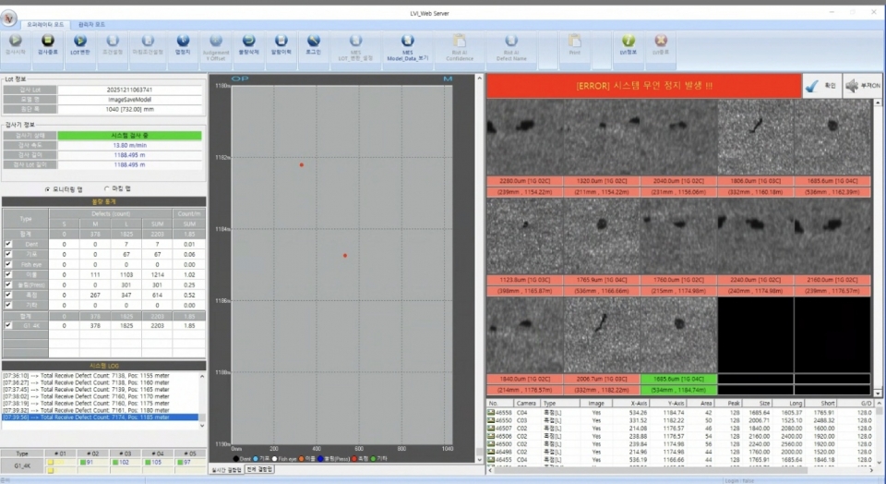The height and width of the screenshot is (484, 886).
Task: Uncheck the Dent defect type checkbox
Action: (9, 244)
